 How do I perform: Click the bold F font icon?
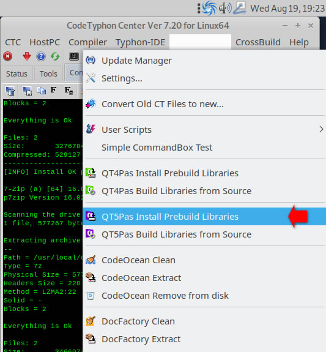[x=53, y=90]
